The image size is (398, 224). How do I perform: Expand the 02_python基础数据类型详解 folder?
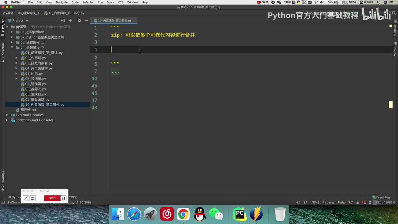coord(12,37)
